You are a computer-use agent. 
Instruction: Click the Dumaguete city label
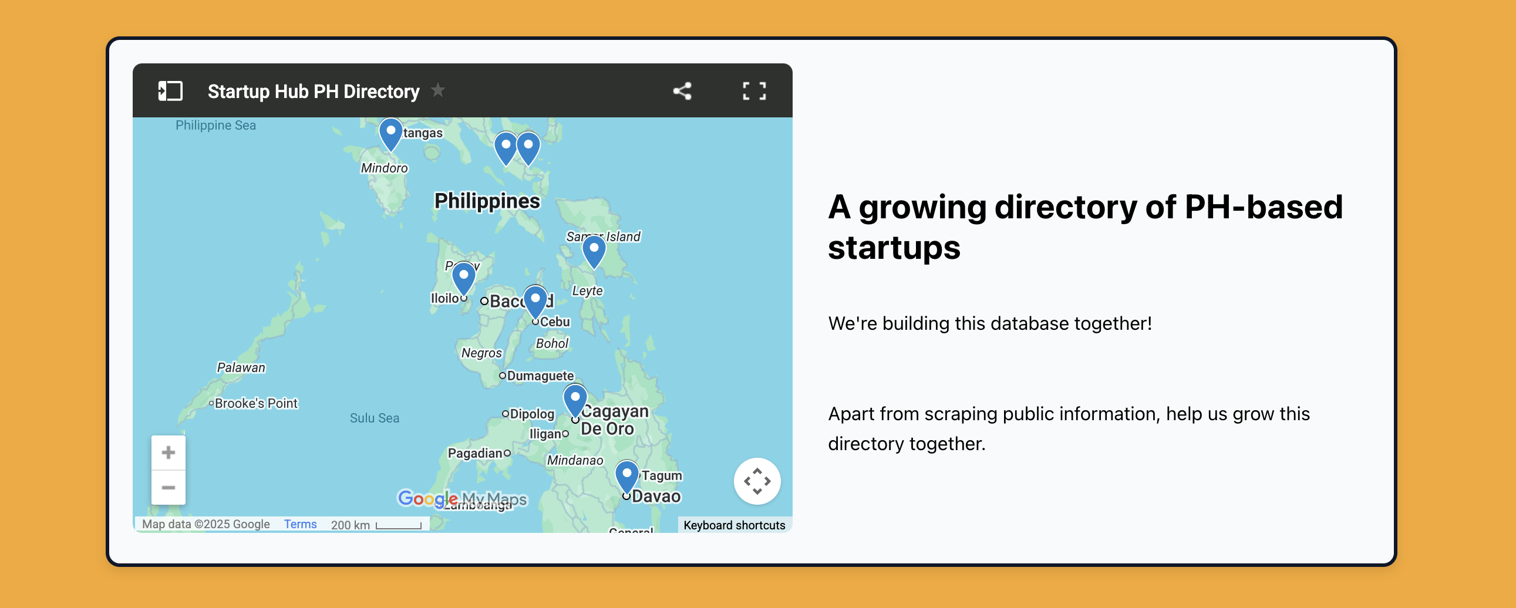pyautogui.click(x=540, y=376)
